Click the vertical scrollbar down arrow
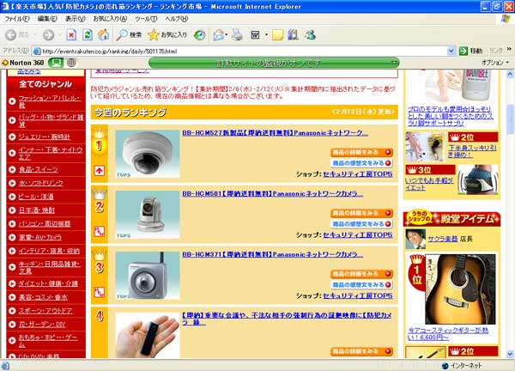This screenshot has width=515, height=371. coord(510,354)
